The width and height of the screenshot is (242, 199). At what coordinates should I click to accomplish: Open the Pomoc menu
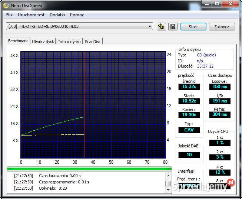tap(77, 15)
